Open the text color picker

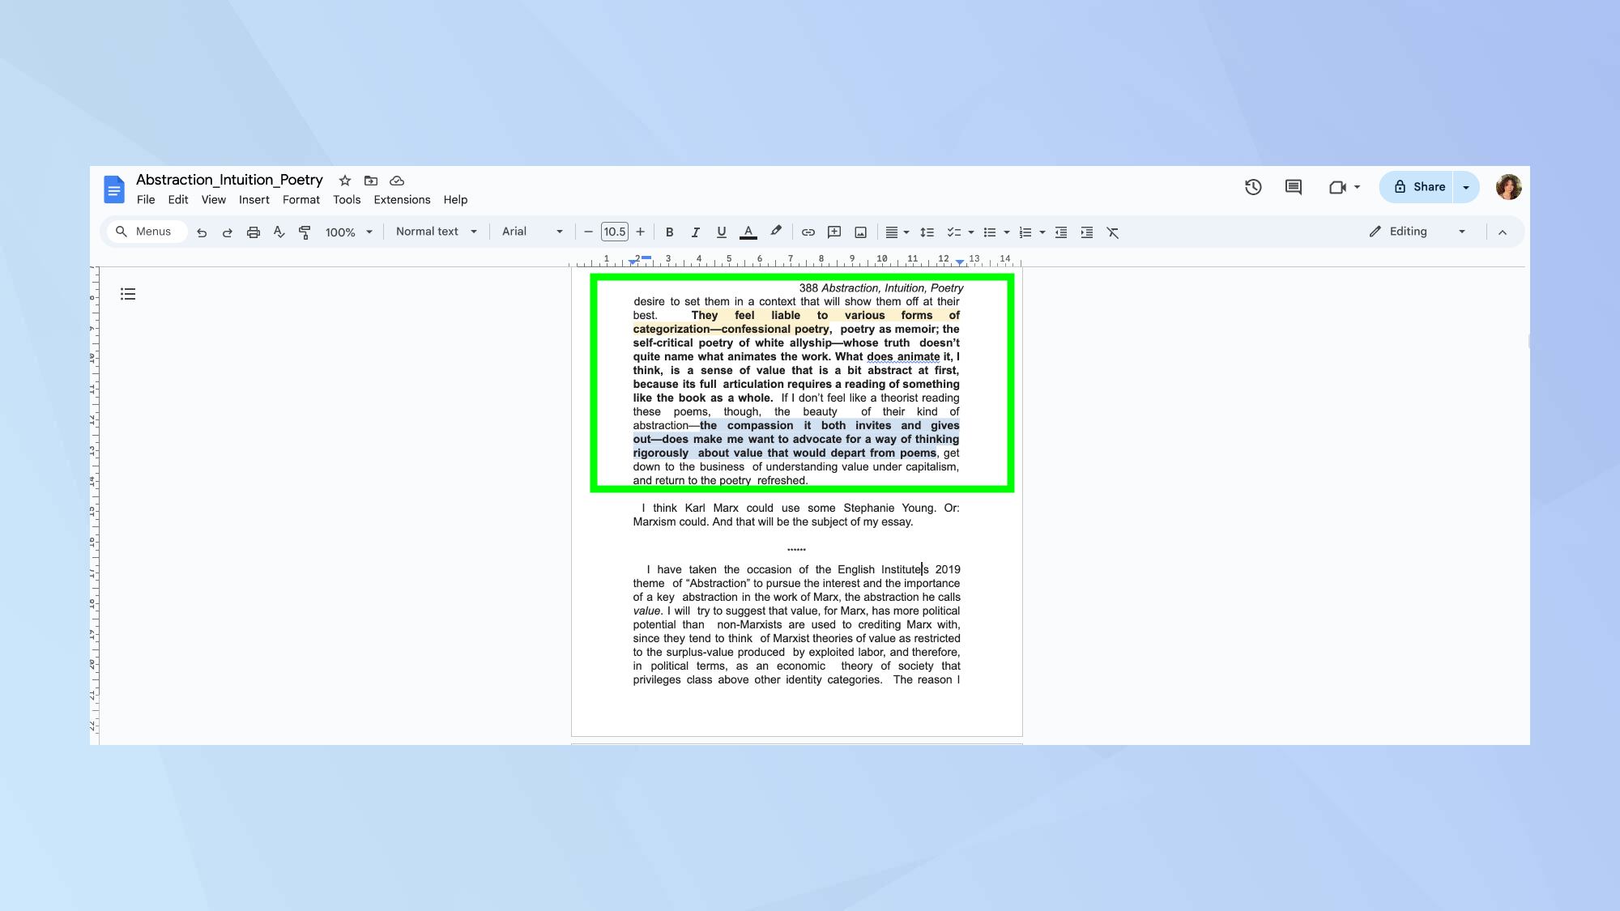tap(748, 232)
